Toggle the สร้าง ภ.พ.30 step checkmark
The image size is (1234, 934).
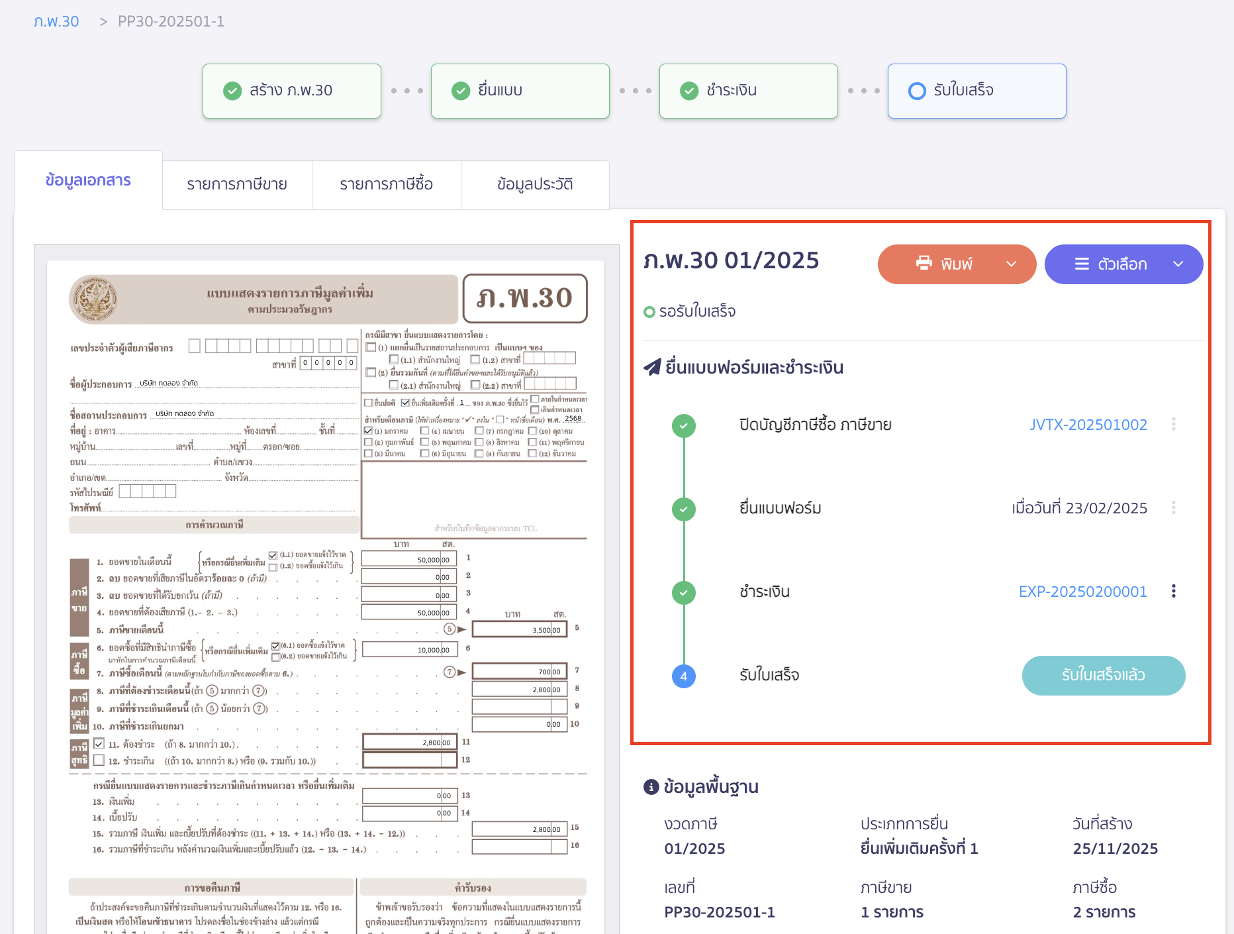click(232, 91)
